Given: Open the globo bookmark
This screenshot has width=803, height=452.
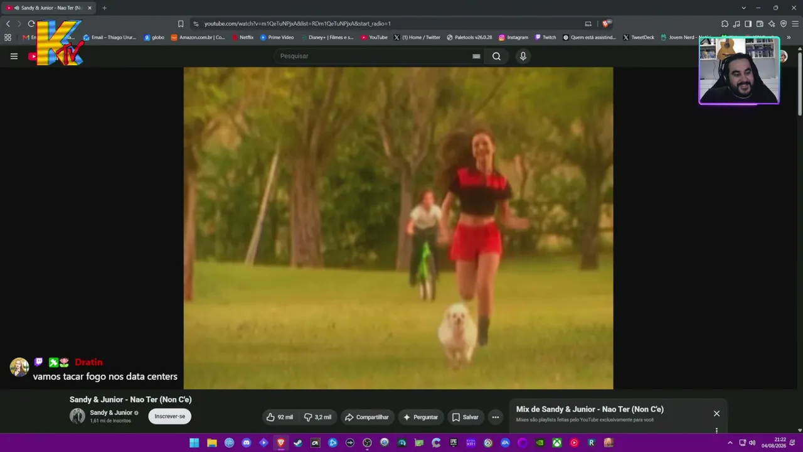Looking at the screenshot, I should [154, 38].
